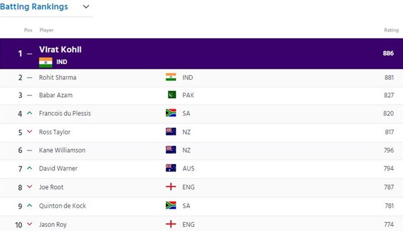Click England flag in Joe Root row
The image size is (403, 231).
point(171,187)
